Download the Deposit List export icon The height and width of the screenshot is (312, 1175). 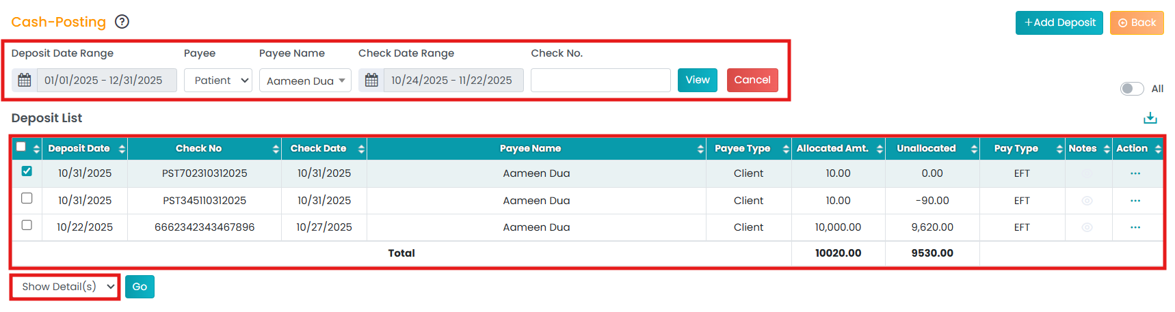pyautogui.click(x=1150, y=118)
